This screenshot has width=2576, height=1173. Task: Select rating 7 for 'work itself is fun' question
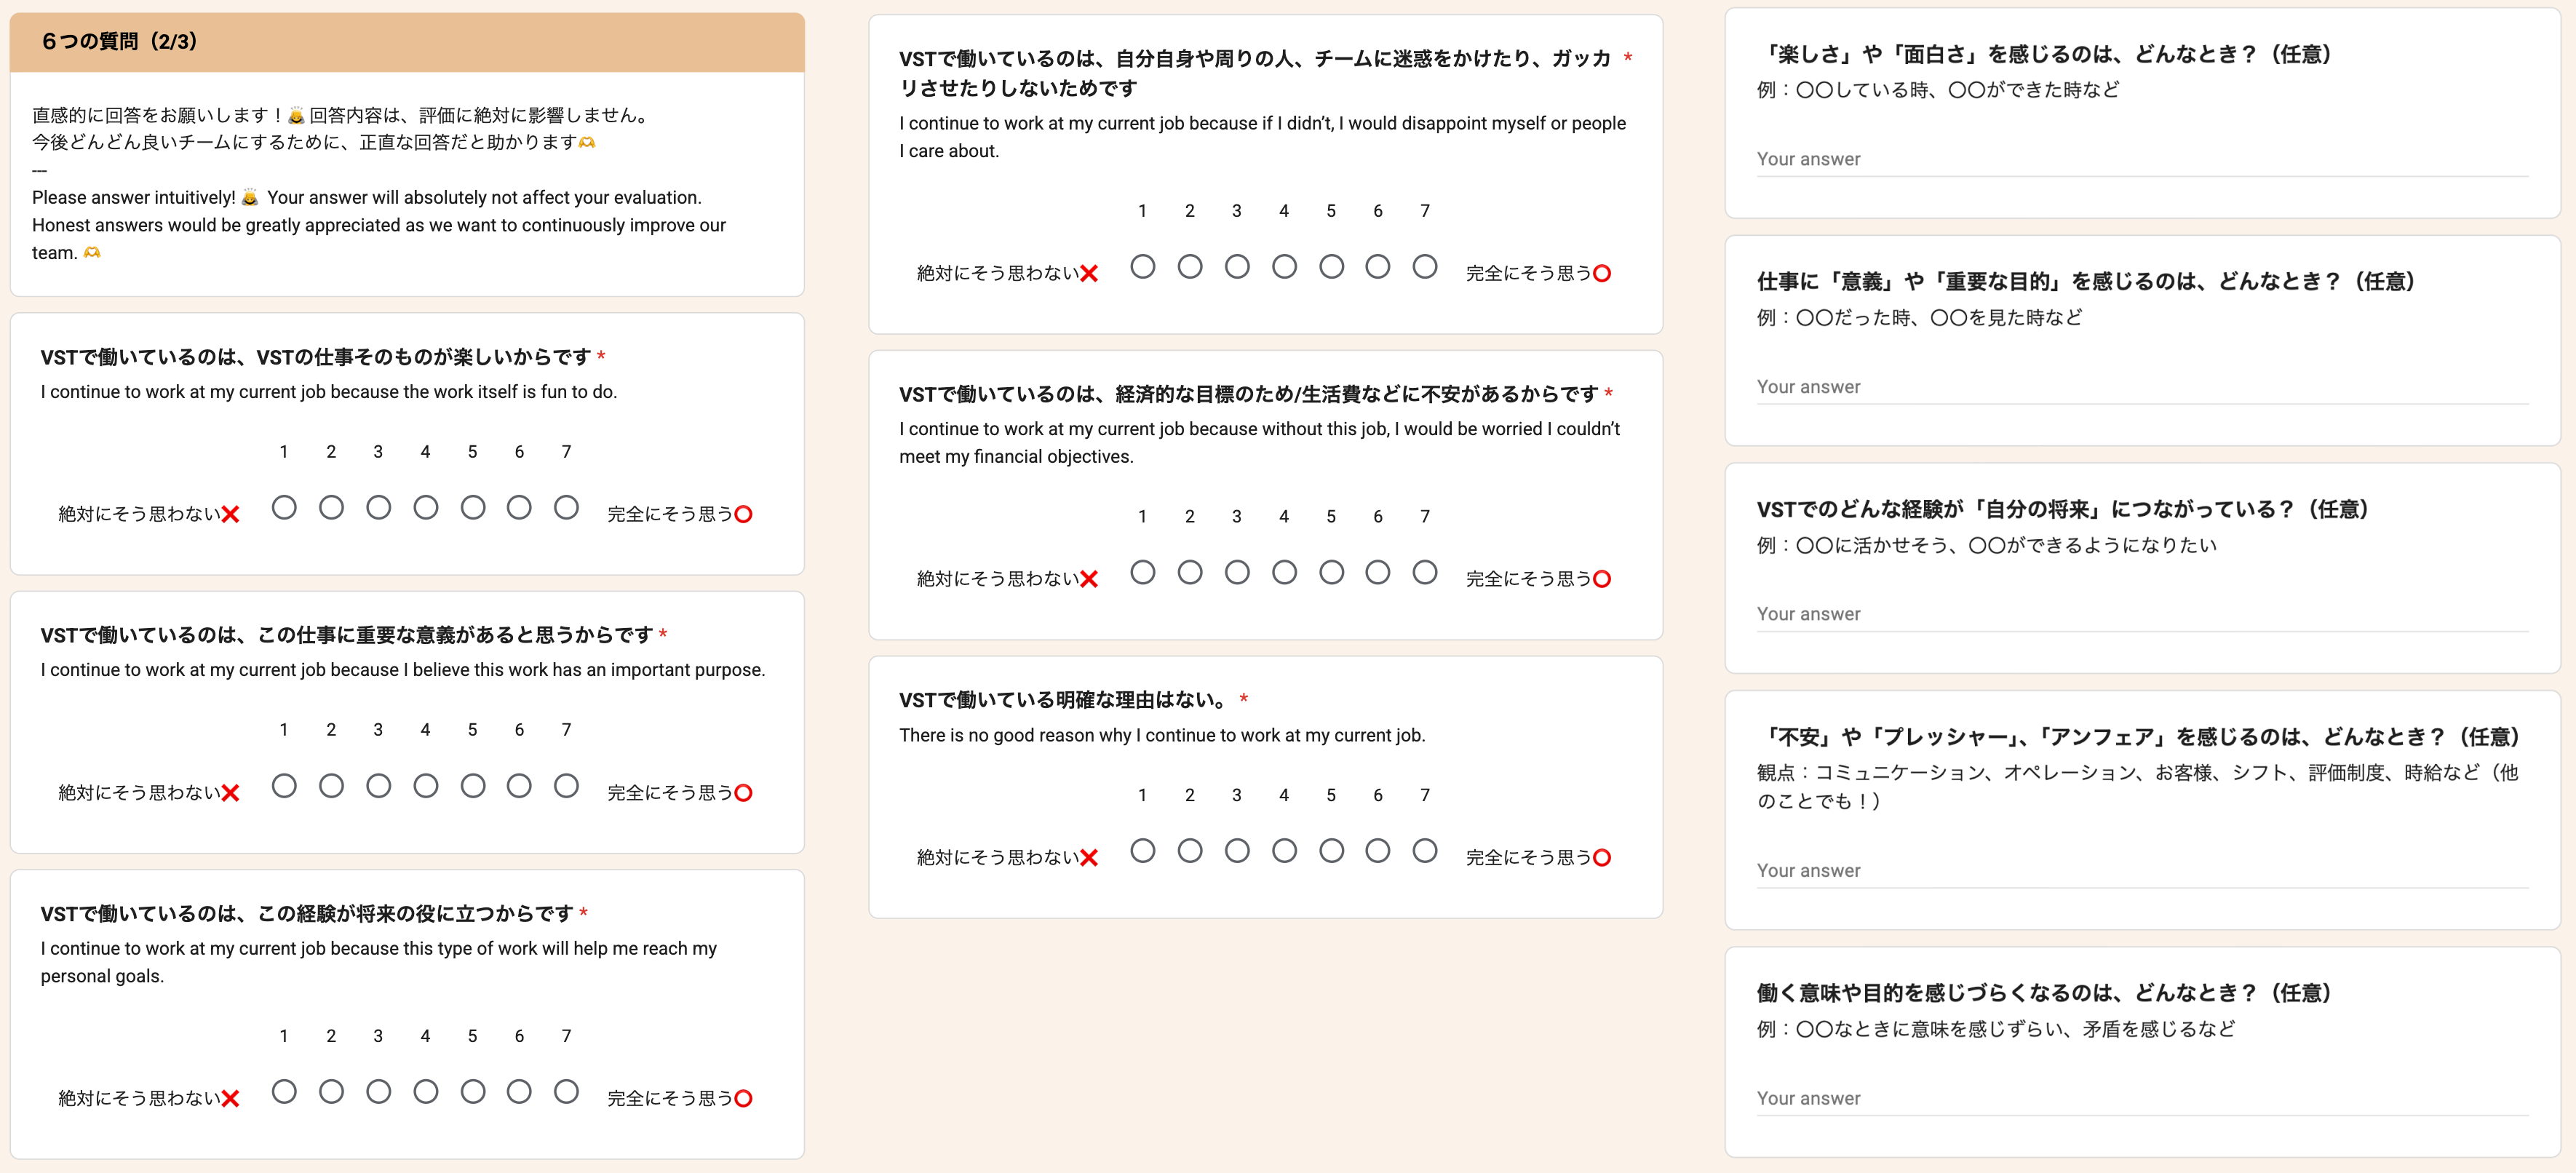pyautogui.click(x=566, y=508)
